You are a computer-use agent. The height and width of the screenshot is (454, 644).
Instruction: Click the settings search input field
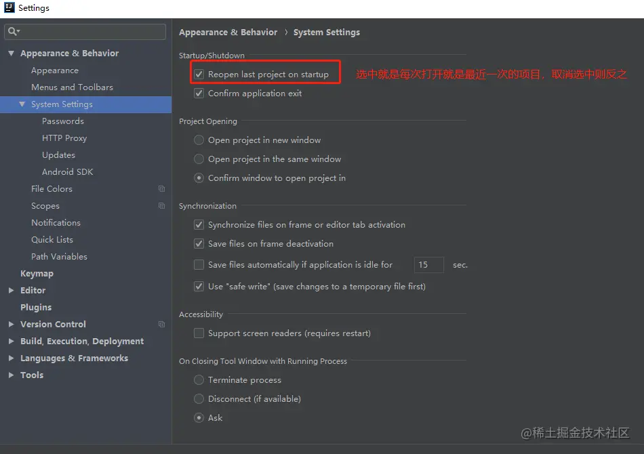(85, 32)
